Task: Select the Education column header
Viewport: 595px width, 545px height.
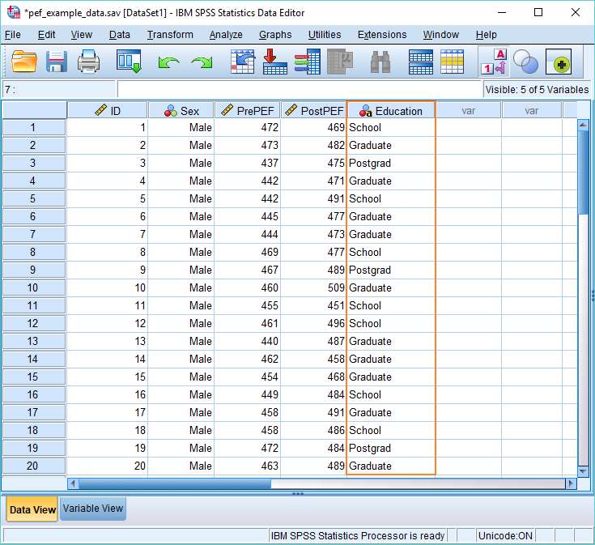Action: (x=391, y=111)
